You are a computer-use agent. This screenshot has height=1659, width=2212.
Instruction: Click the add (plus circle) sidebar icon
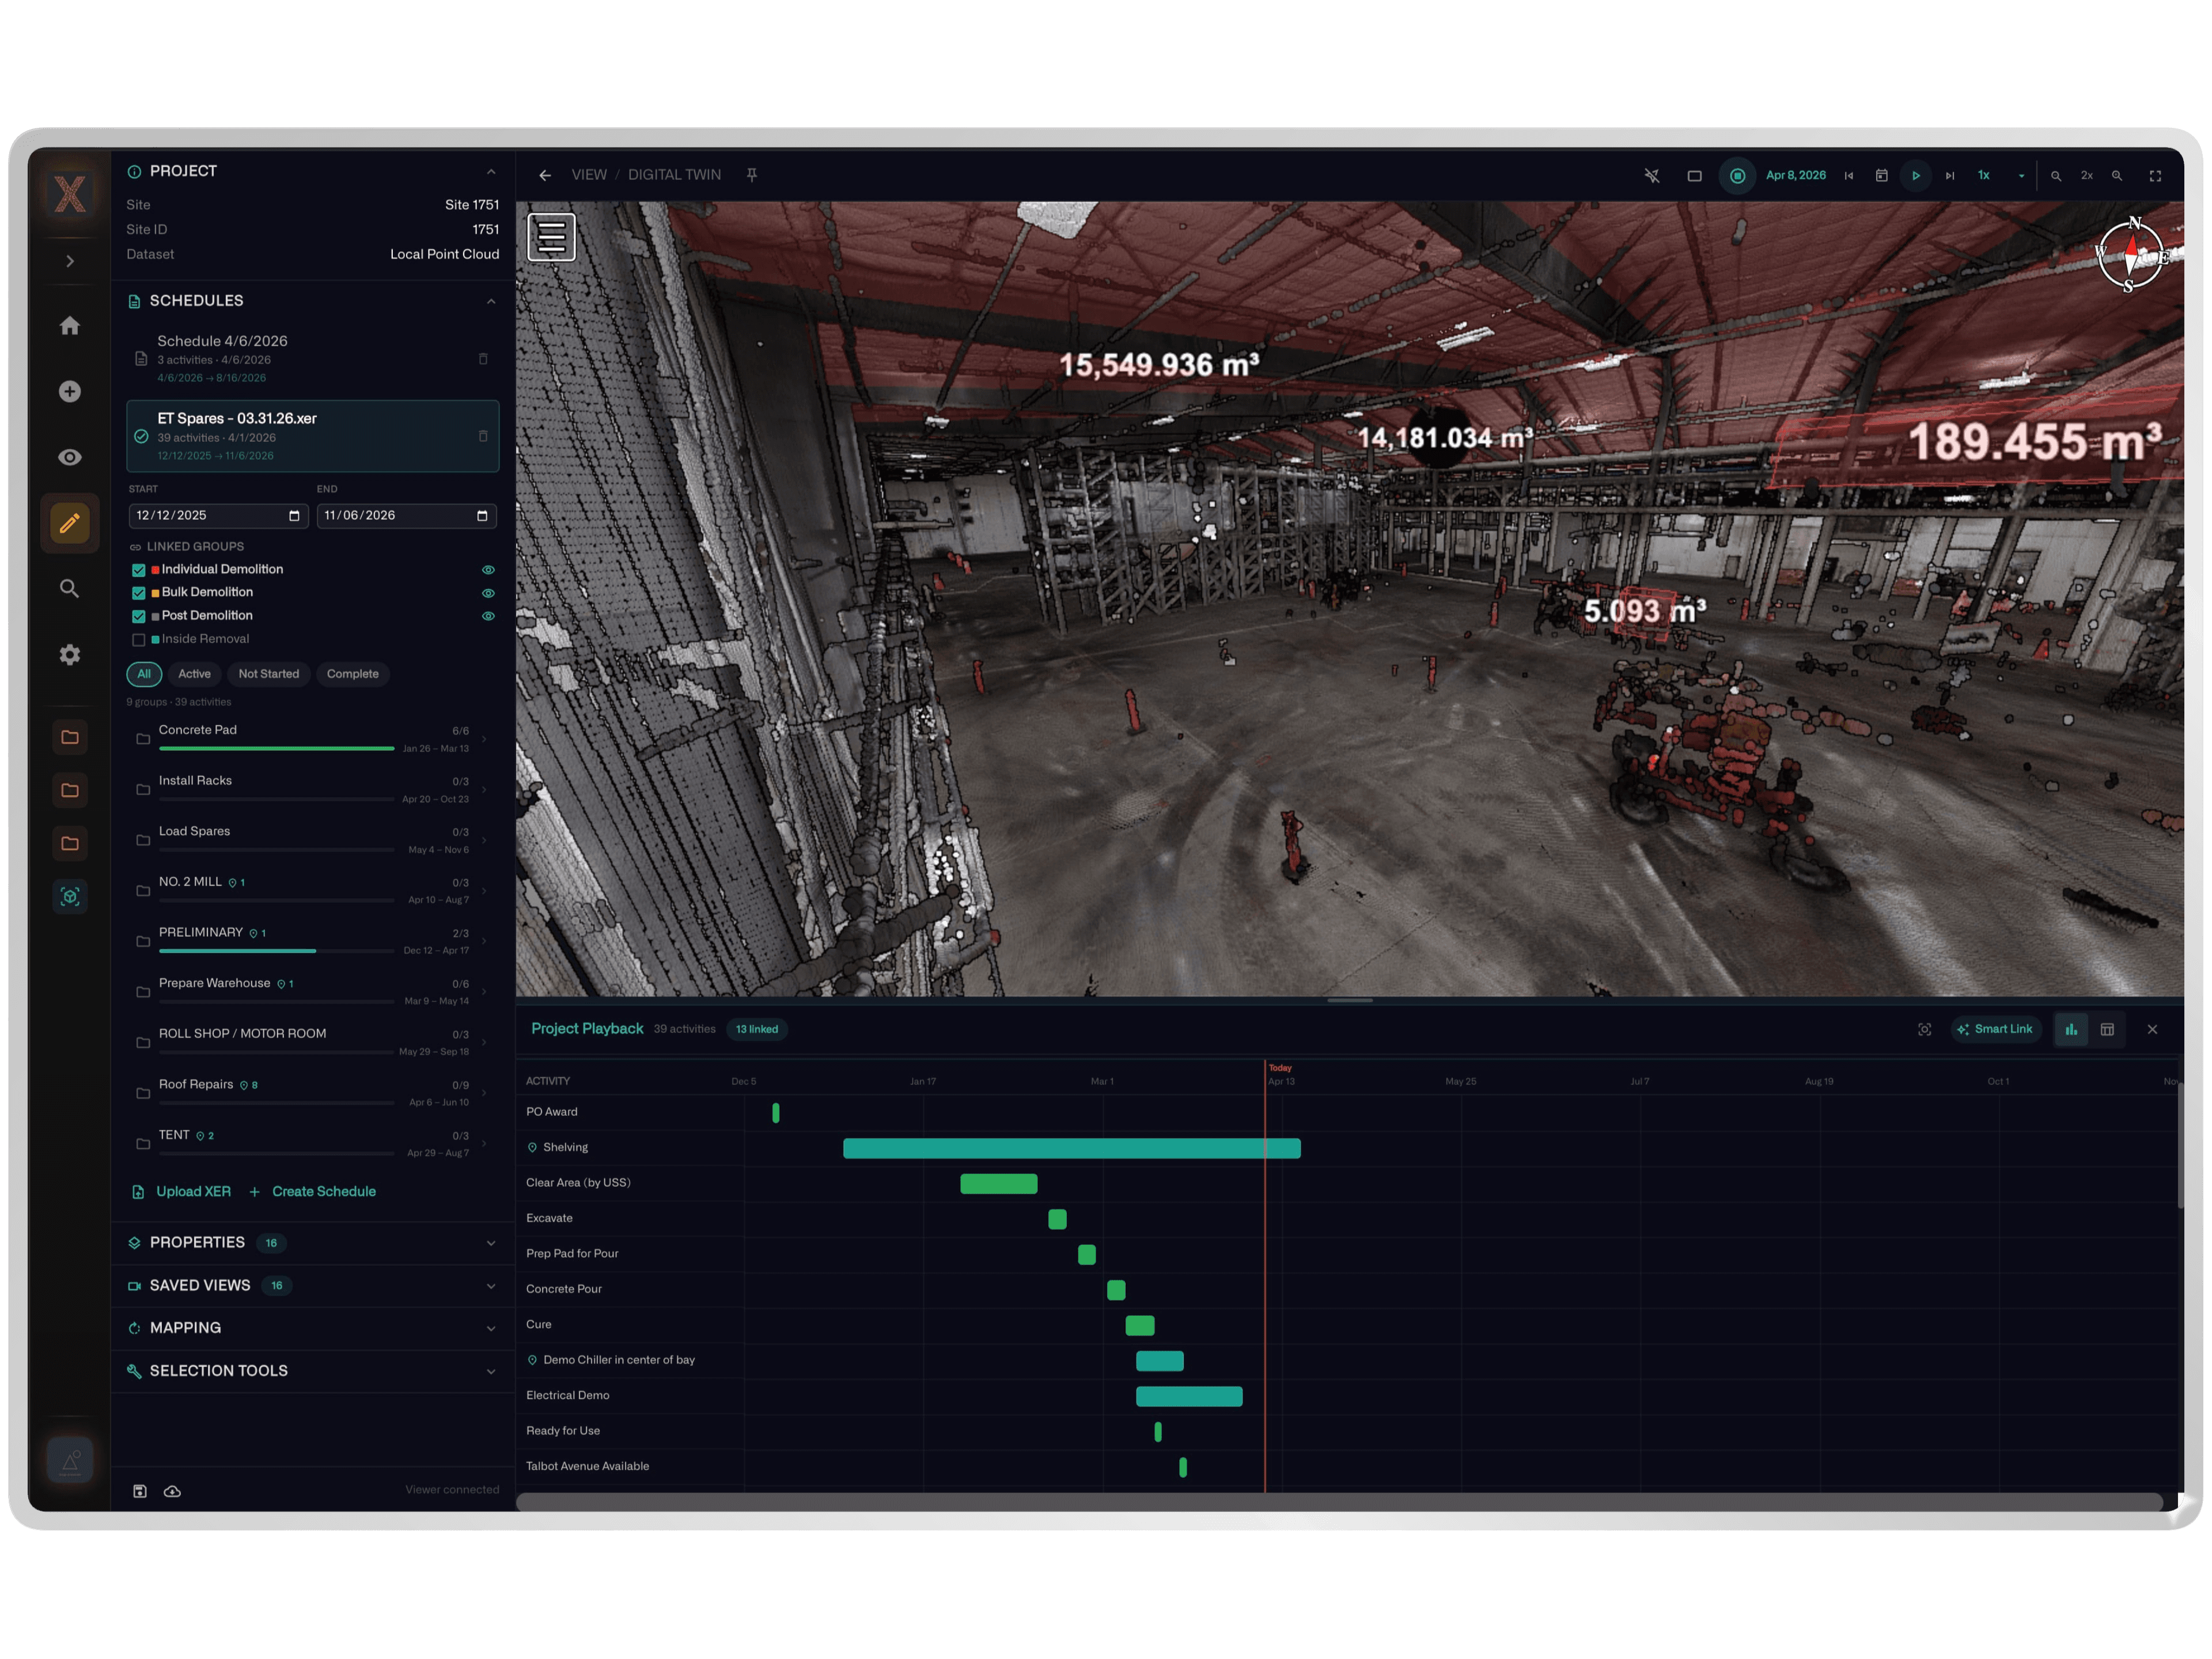(x=69, y=392)
